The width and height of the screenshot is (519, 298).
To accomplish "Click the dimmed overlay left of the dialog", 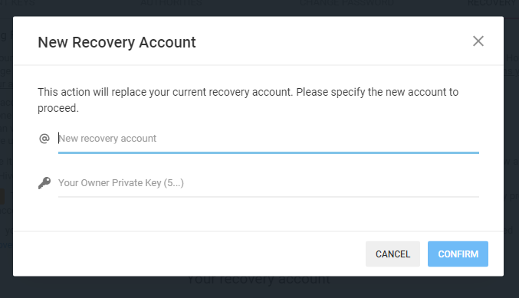I will coord(6,149).
